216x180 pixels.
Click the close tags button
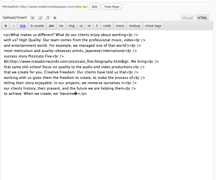click(x=153, y=26)
